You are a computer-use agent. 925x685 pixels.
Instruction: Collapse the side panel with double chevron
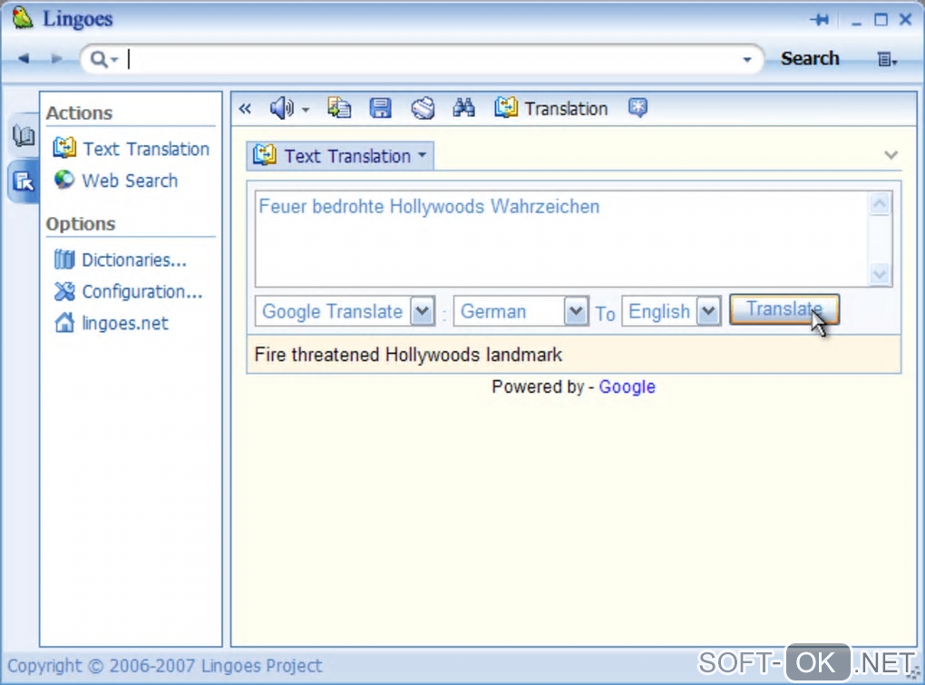(245, 109)
